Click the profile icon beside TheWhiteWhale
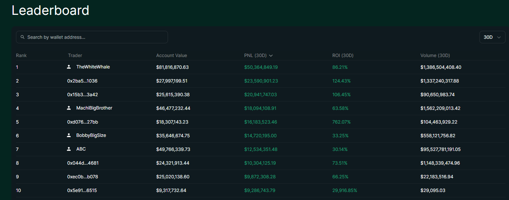Viewport: 509px width, 200px height. (x=69, y=67)
